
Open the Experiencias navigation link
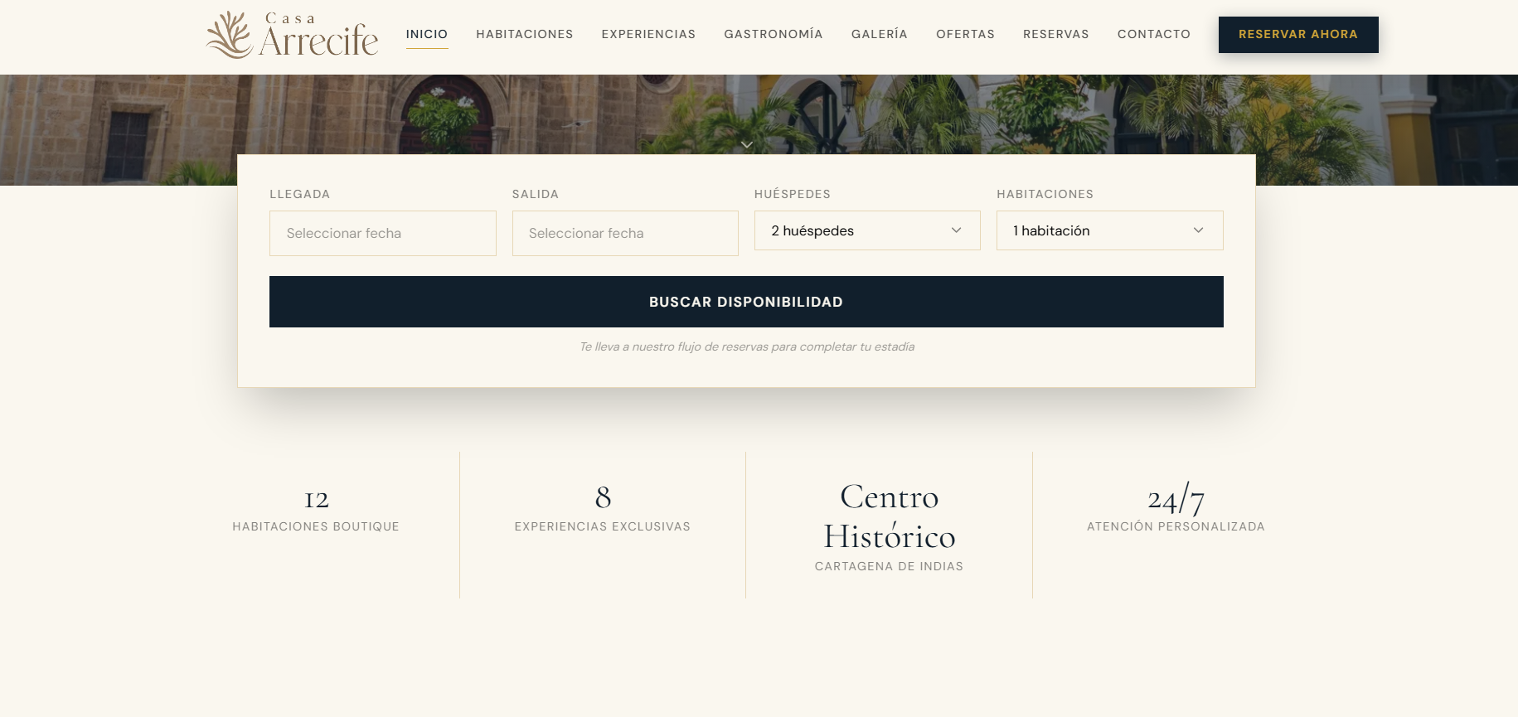click(648, 34)
